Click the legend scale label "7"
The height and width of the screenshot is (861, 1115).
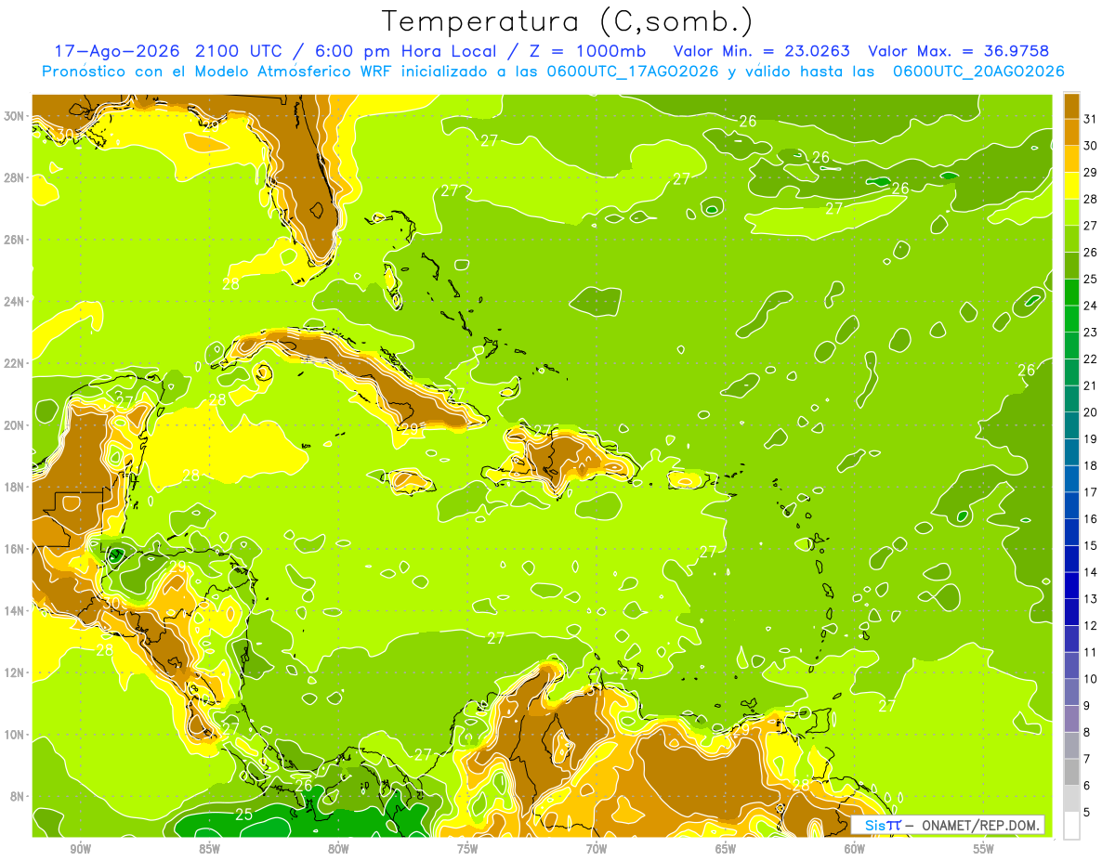point(1087,759)
